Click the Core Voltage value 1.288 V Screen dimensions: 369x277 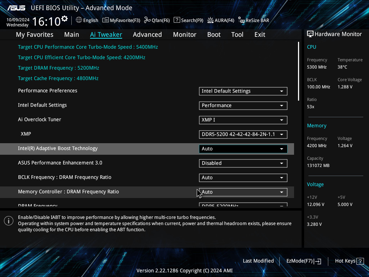coord(345,87)
